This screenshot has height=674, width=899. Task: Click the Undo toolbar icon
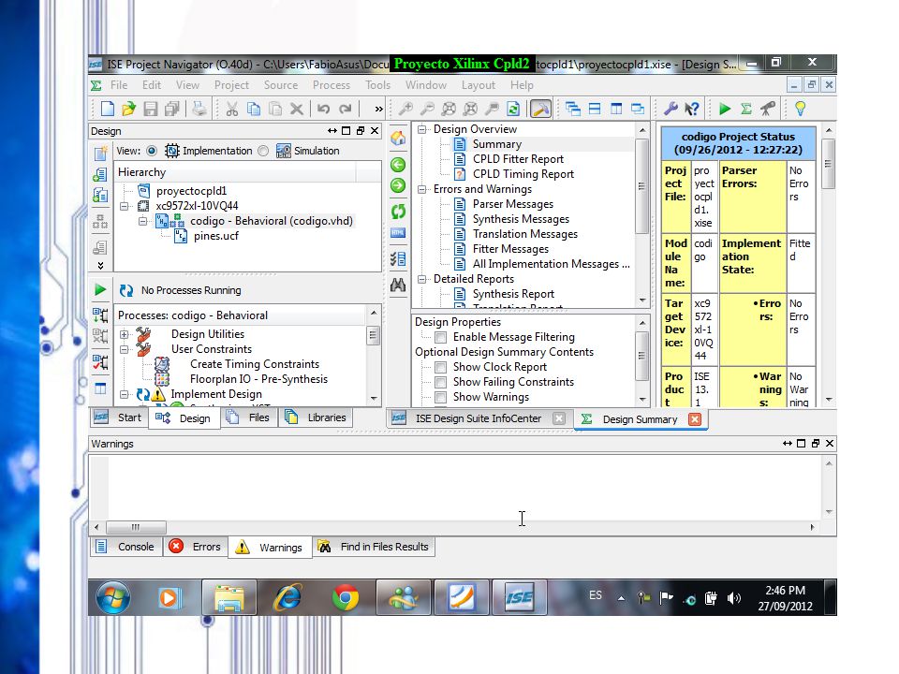[x=323, y=109]
